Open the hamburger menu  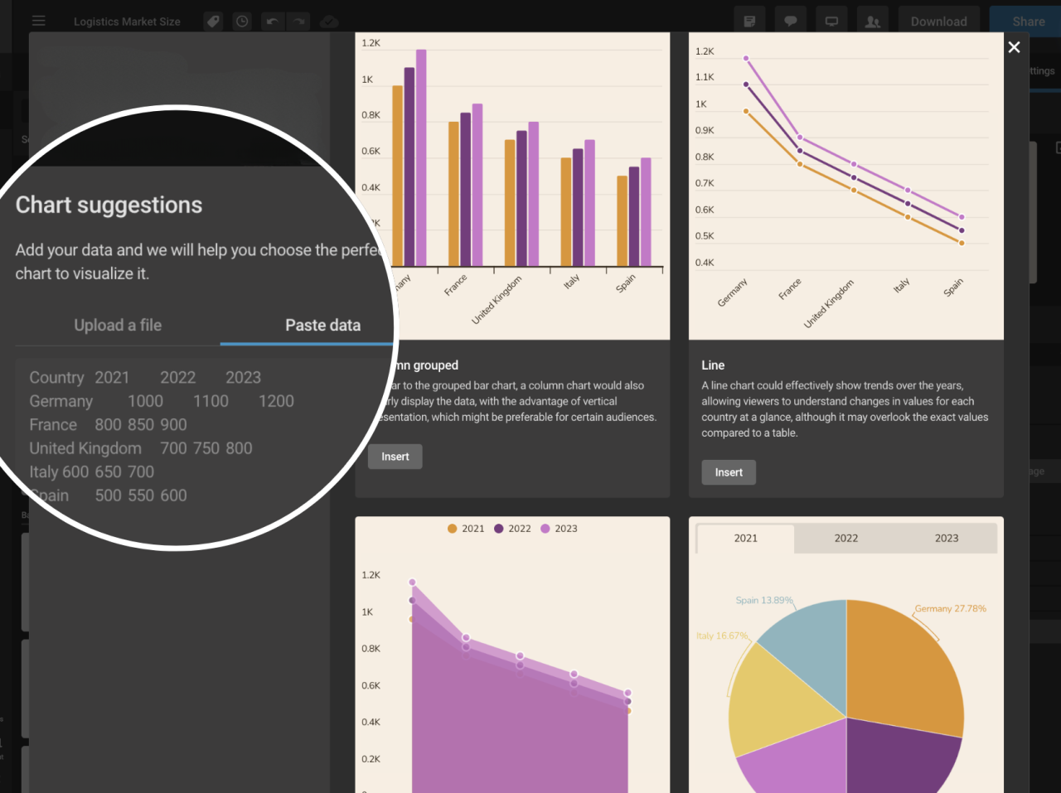[38, 21]
